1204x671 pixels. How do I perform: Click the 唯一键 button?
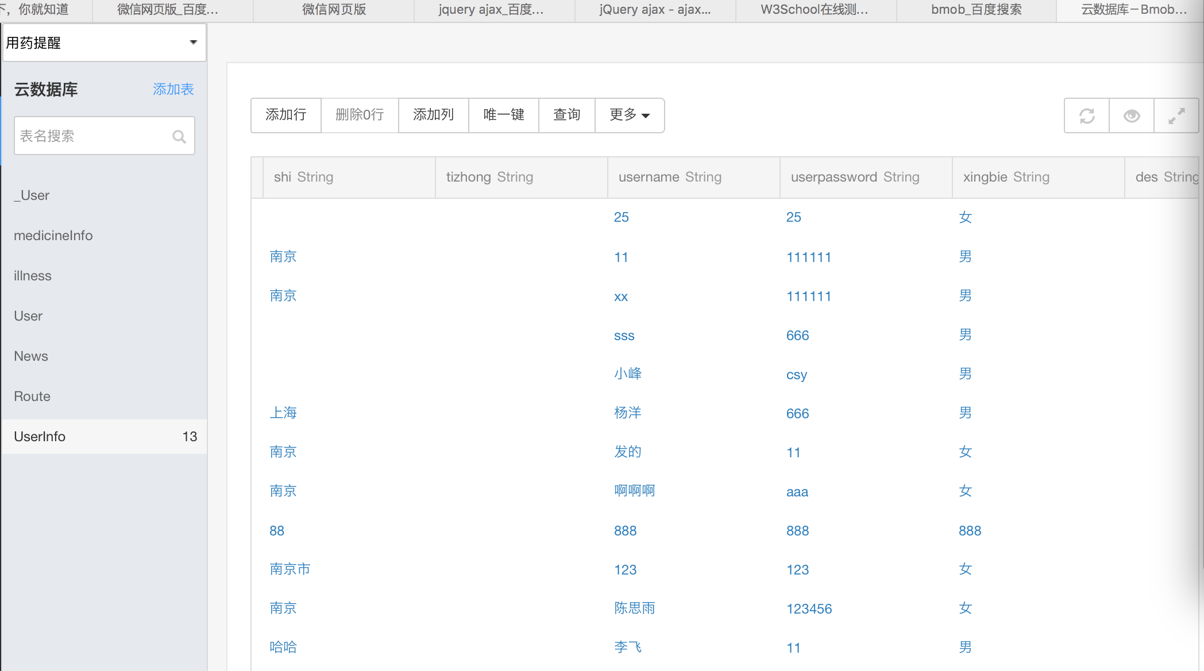coord(504,115)
